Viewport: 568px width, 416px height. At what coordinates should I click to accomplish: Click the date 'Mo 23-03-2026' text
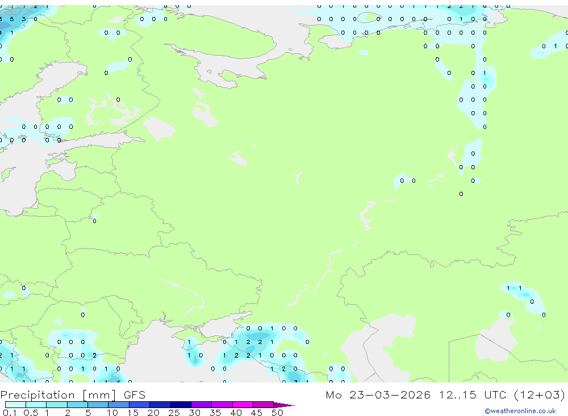[x=378, y=394]
